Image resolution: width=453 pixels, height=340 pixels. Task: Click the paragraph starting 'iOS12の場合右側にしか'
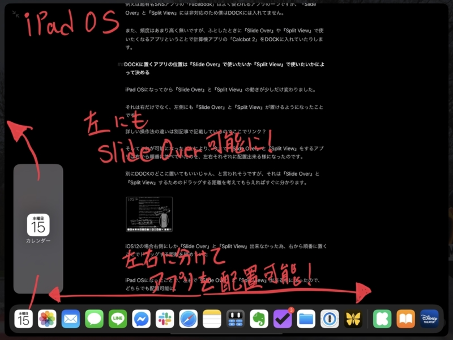point(226,250)
